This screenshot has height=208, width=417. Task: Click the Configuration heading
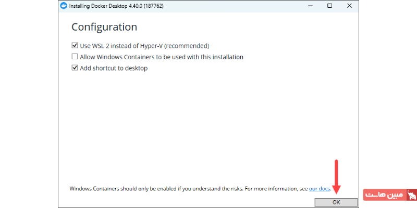[104, 27]
